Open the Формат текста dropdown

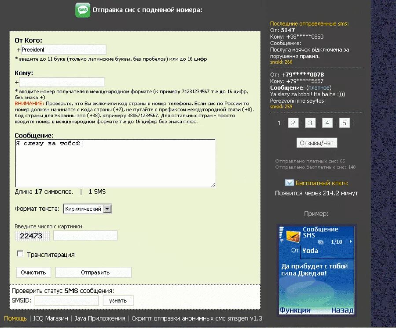(x=88, y=209)
